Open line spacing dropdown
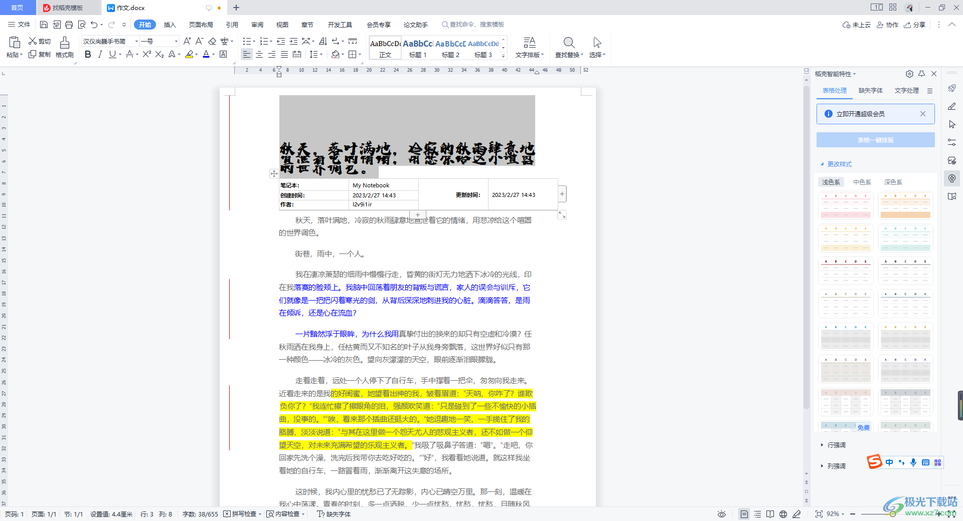963x521 pixels. (x=322, y=55)
